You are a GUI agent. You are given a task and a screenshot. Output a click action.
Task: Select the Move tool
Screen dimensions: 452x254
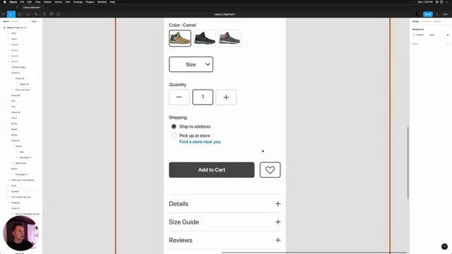point(11,14)
